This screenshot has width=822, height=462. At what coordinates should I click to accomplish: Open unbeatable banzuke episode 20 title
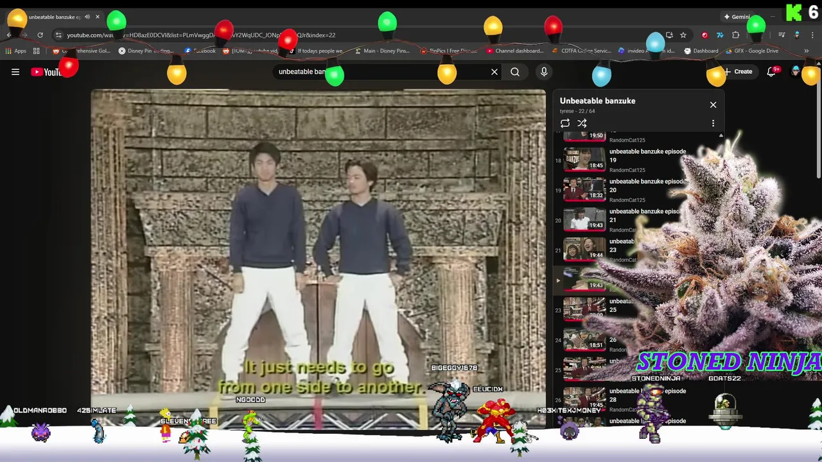click(x=647, y=185)
